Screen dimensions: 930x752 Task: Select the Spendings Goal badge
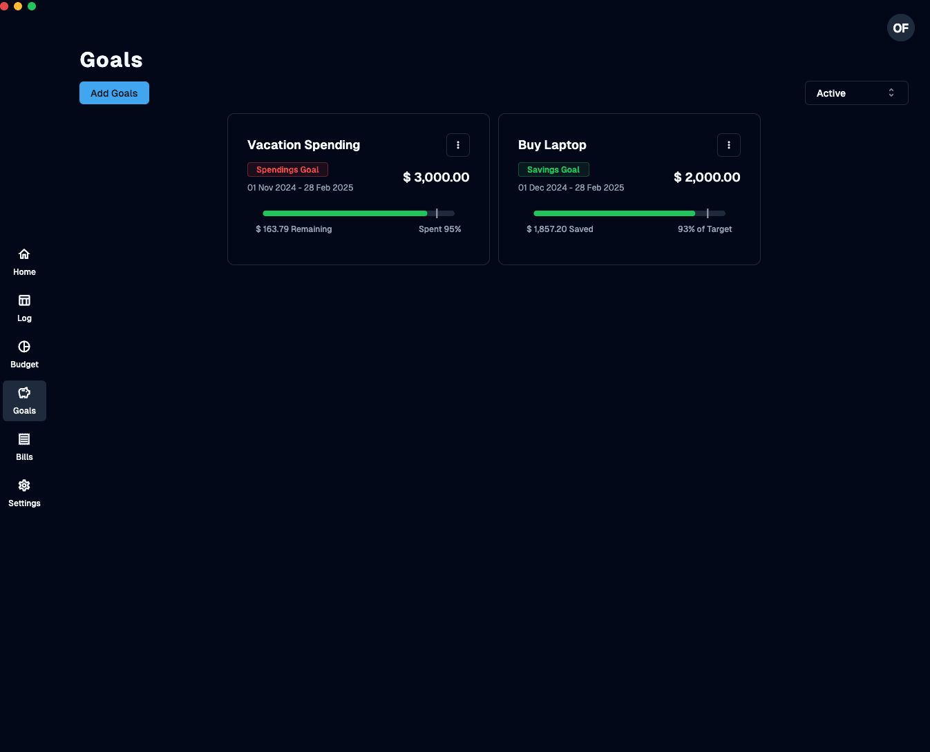pyautogui.click(x=287, y=169)
